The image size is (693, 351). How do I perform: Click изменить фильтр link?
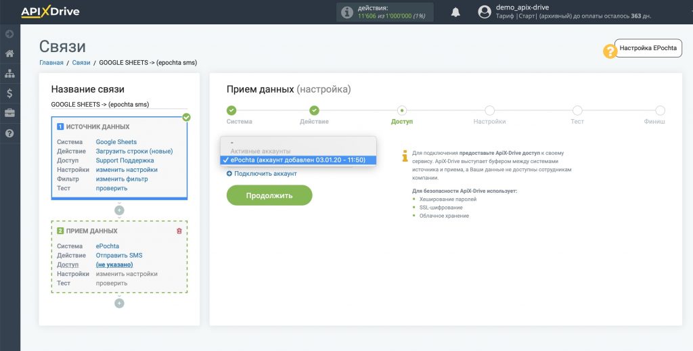click(x=122, y=179)
